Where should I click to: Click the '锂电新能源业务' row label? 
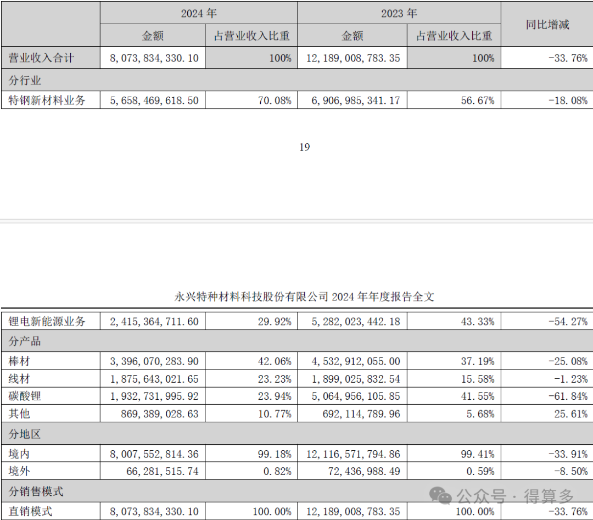pyautogui.click(x=47, y=321)
